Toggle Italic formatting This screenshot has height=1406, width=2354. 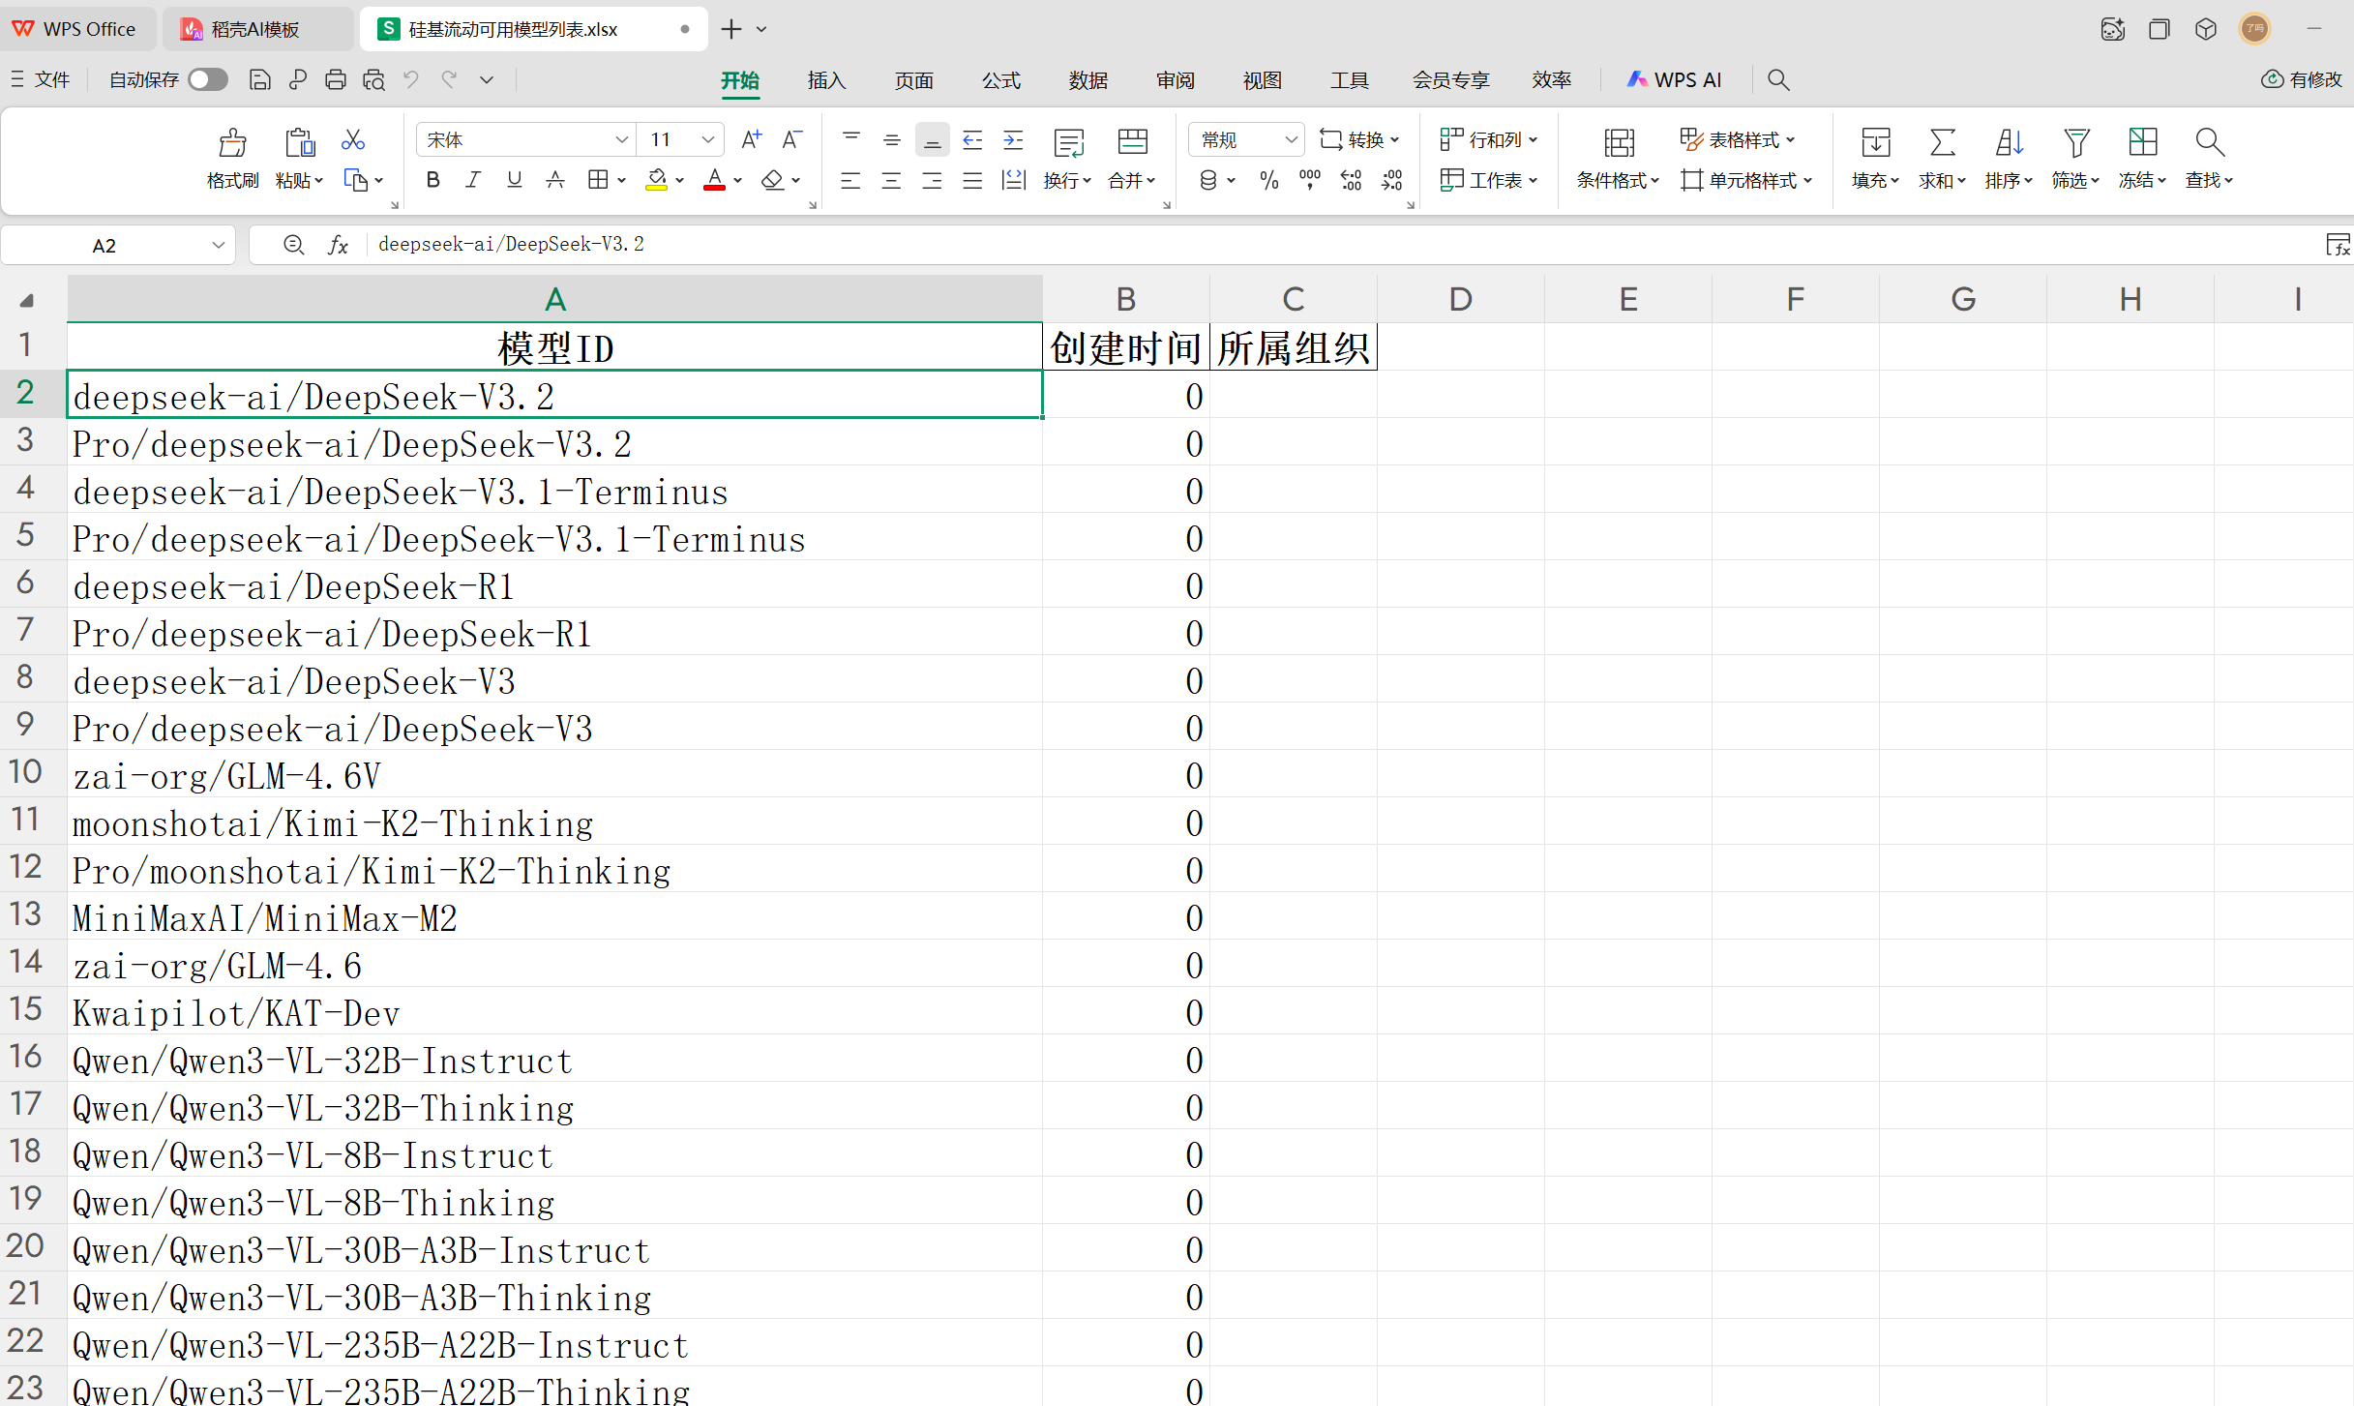tap(473, 180)
